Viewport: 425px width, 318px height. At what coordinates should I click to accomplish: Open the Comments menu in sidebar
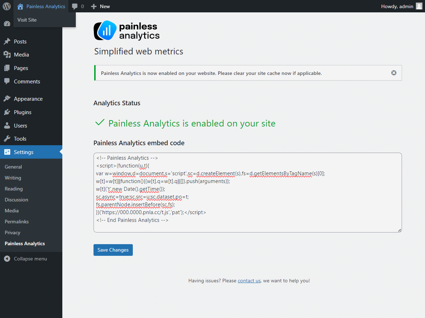(x=27, y=81)
